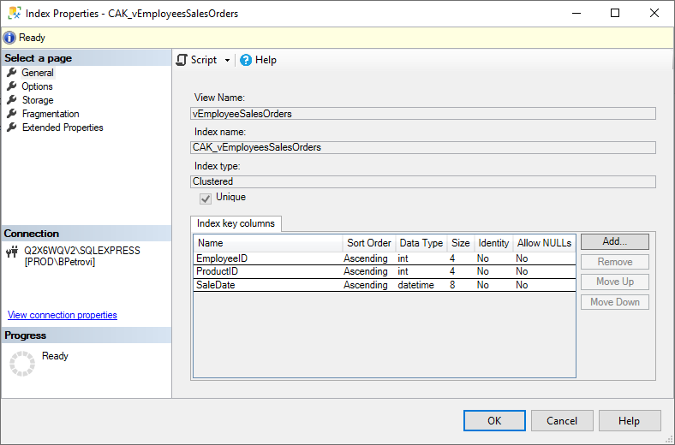Click Ascending in the EmployeeID row
The width and height of the screenshot is (675, 445).
(366, 258)
